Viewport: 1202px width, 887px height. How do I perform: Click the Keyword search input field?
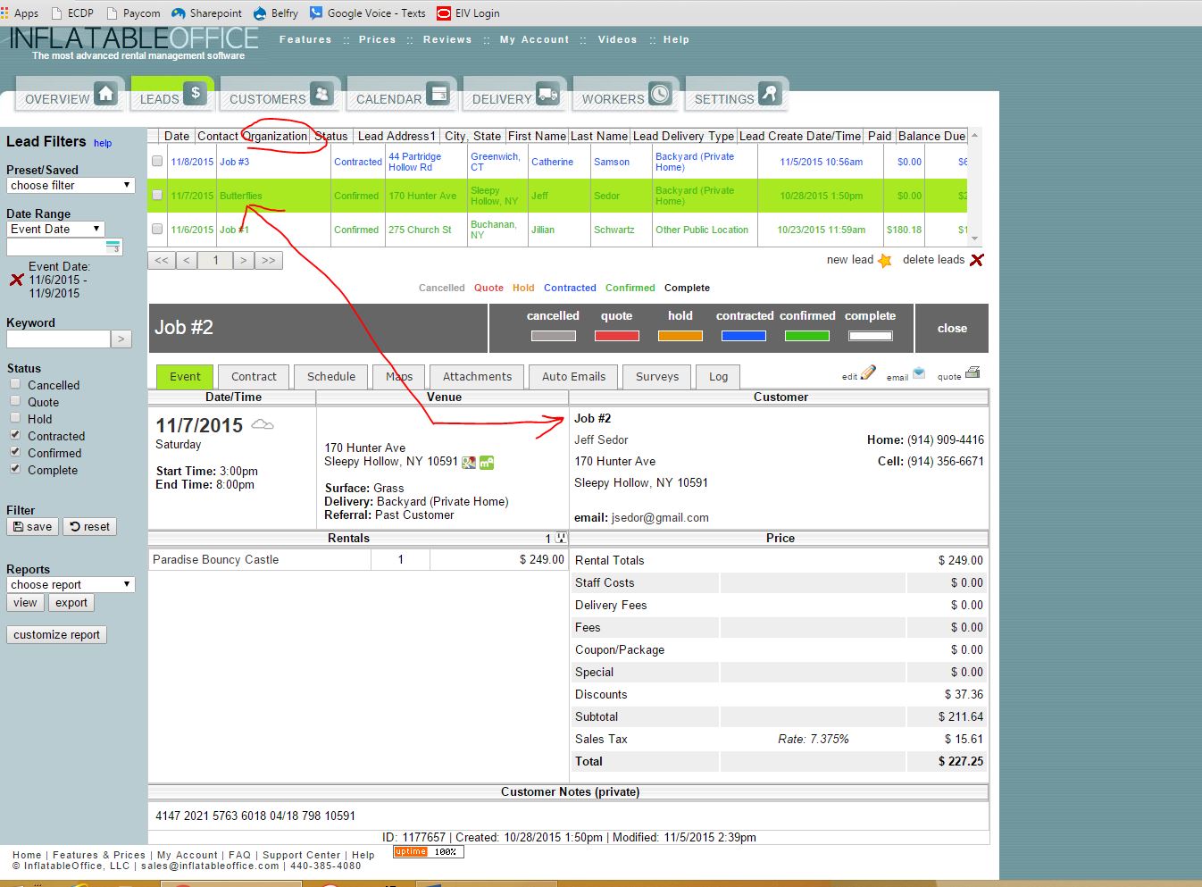58,339
